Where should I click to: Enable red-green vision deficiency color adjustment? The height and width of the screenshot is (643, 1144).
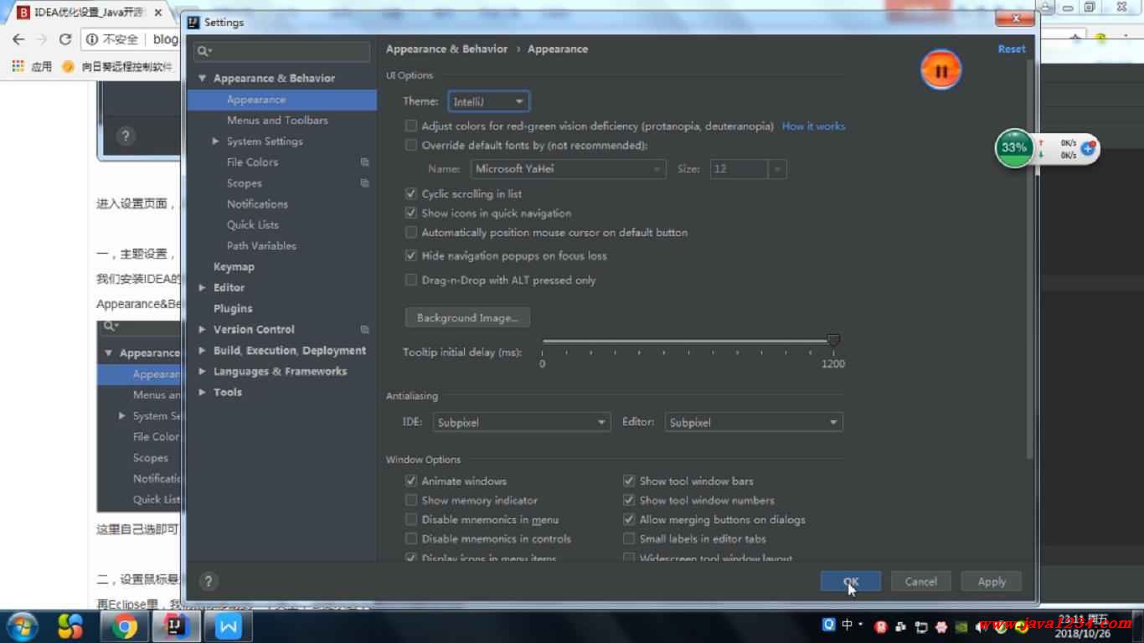pos(410,126)
